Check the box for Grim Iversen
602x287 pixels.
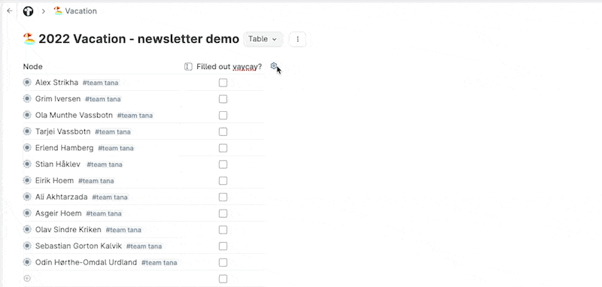pos(223,99)
